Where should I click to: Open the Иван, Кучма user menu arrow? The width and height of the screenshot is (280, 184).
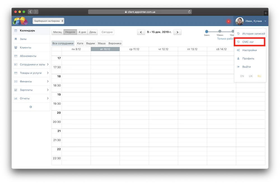265,21
